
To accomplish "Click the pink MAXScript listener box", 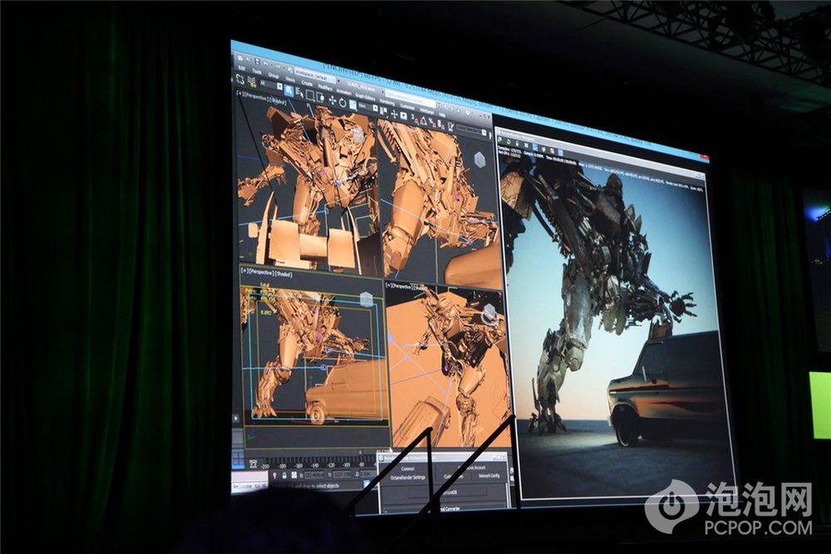I will coord(249,476).
